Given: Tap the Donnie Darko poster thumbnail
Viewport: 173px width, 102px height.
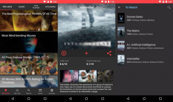Looking at the screenshot, I should (x=121, y=18).
